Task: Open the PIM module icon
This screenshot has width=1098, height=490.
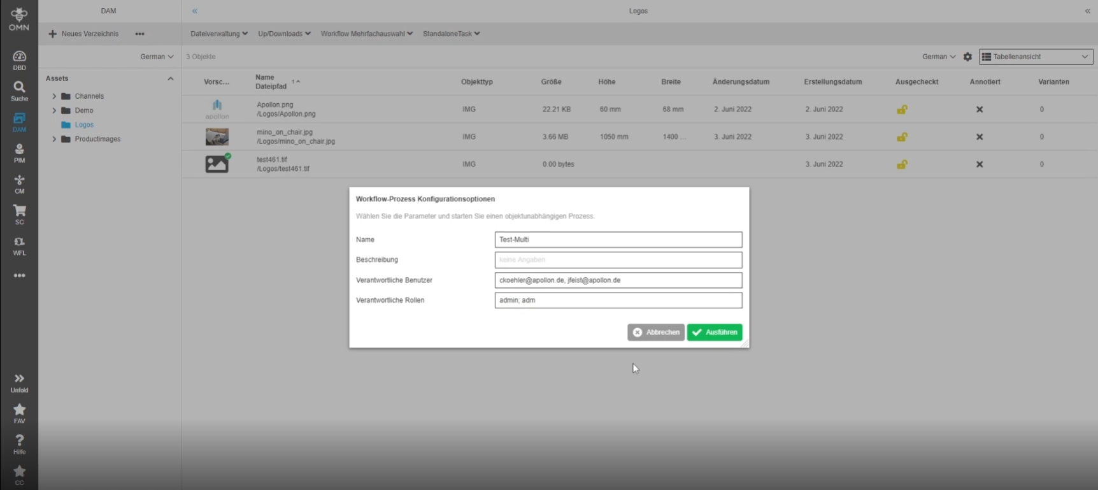Action: (x=19, y=153)
